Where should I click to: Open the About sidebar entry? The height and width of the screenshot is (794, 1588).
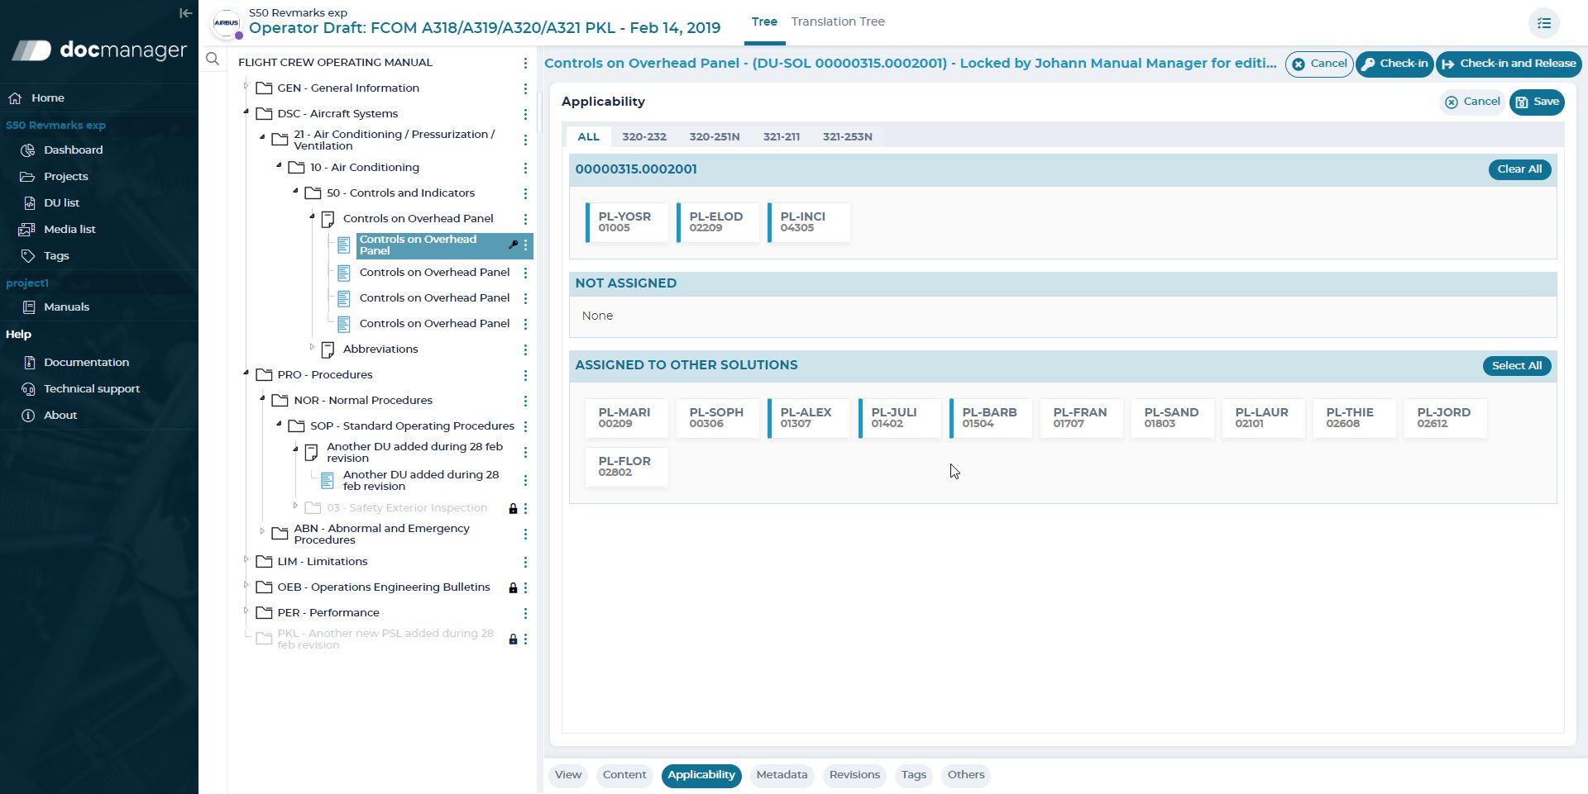[x=60, y=415]
